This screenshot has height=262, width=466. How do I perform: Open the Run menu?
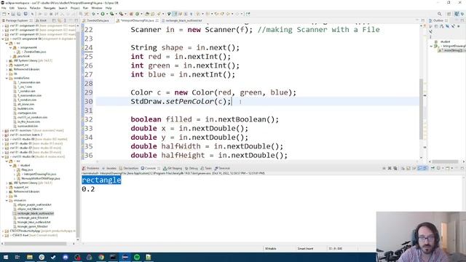pyautogui.click(x=86, y=8)
